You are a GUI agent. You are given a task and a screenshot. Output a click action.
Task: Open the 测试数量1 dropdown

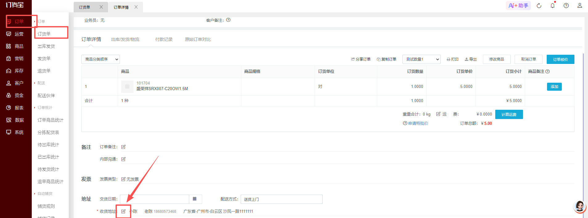point(422,59)
